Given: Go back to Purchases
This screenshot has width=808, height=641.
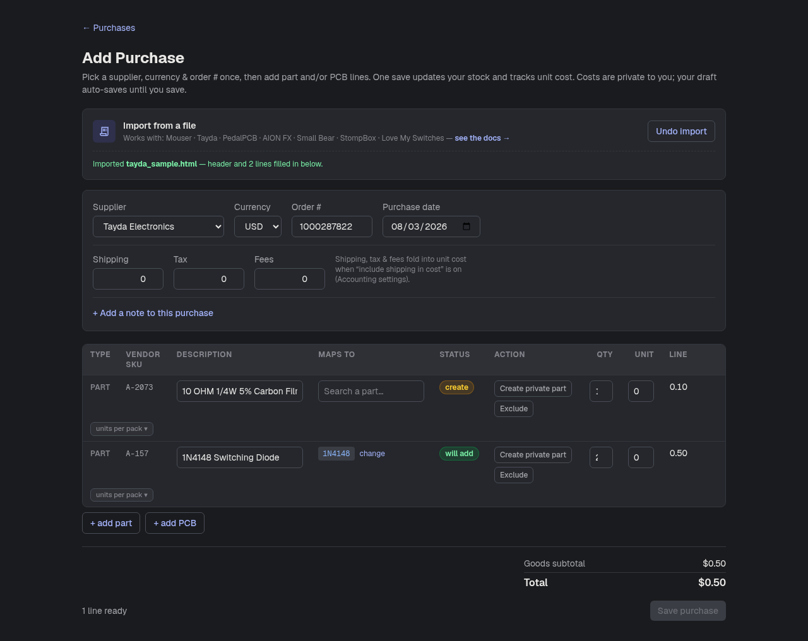Looking at the screenshot, I should (x=109, y=28).
